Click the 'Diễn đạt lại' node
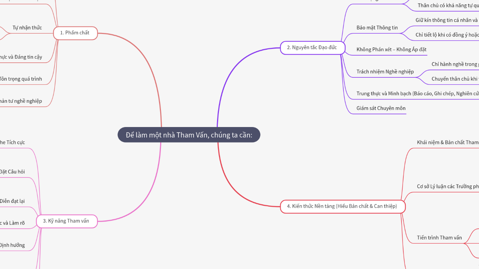Screen dimensions: 479x269 pyautogui.click(x=12, y=201)
